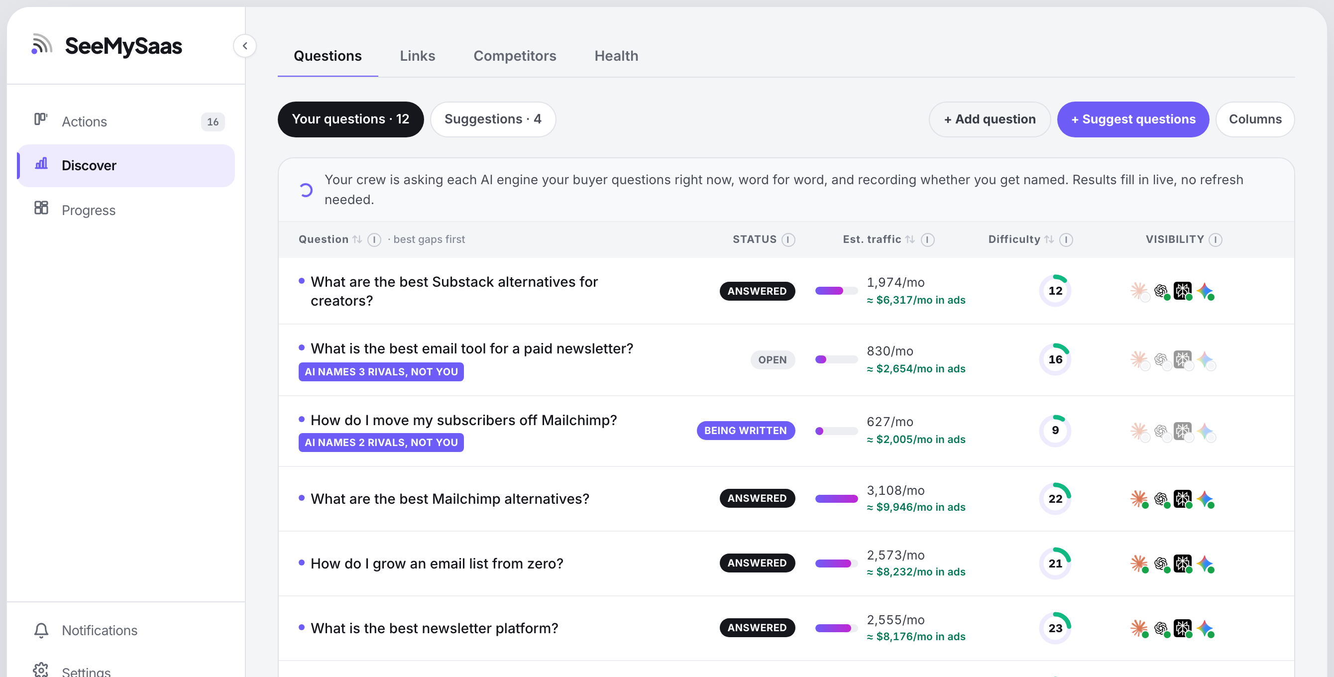Click the SeeMySaas signal logo icon
The width and height of the screenshot is (1334, 677).
pyautogui.click(x=41, y=44)
